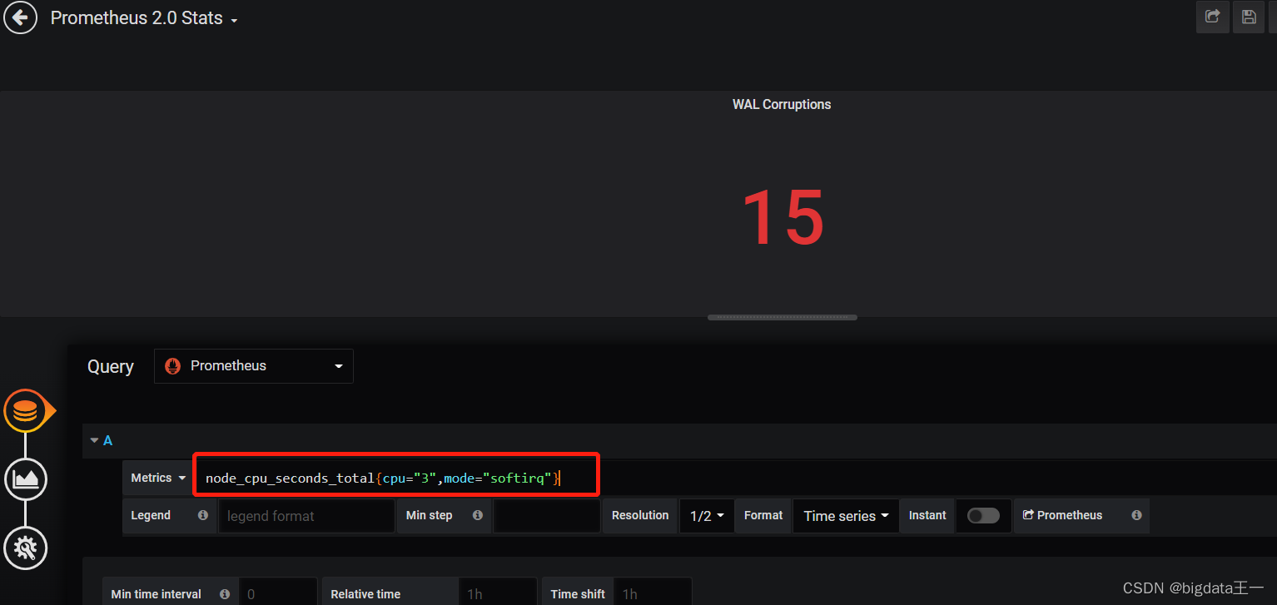This screenshot has width=1277, height=605.
Task: Open the Resolution 1/2 dropdown
Action: point(707,516)
